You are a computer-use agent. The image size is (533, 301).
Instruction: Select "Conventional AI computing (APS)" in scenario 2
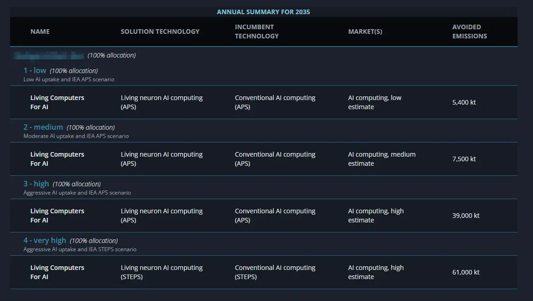[275, 158]
